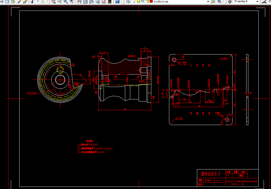Expand the Undo history dropdown arrow
The image size is (271, 189).
(x=38, y=1)
